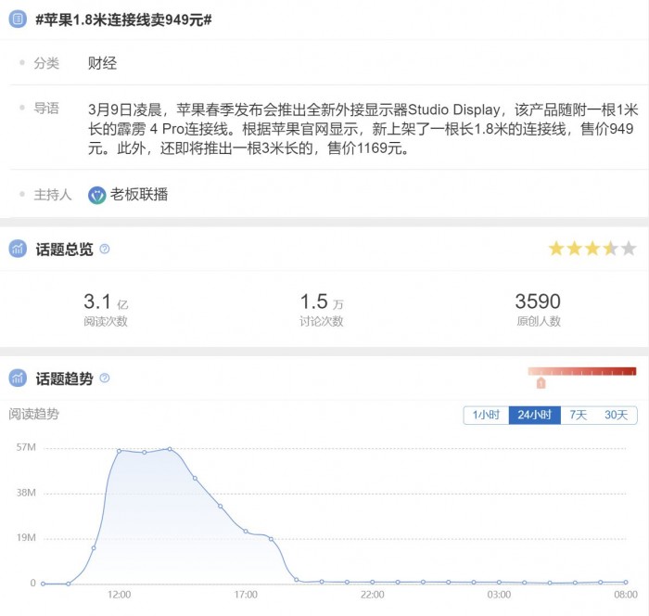
Task: Click the chart data point at 03:00
Action: (499, 582)
